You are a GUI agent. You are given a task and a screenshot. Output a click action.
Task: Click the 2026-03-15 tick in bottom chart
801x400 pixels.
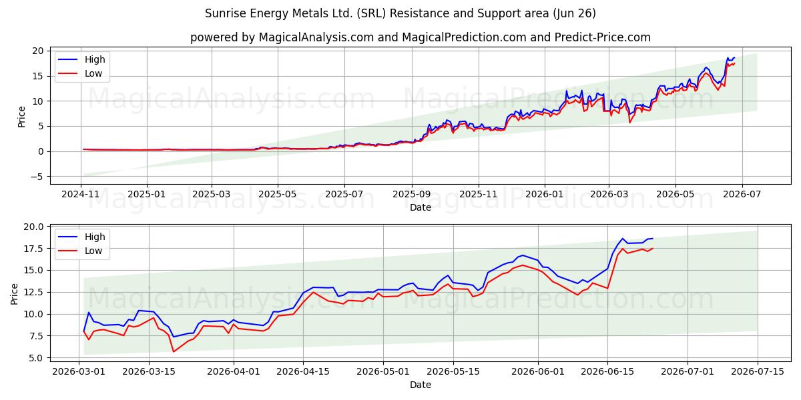pos(148,371)
